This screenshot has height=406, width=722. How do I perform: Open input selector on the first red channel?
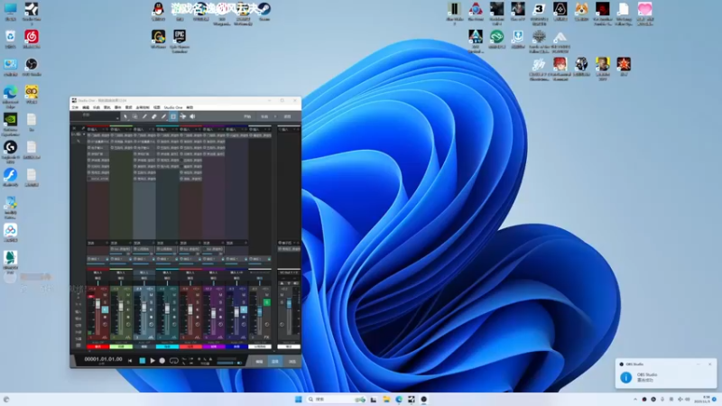(x=97, y=272)
